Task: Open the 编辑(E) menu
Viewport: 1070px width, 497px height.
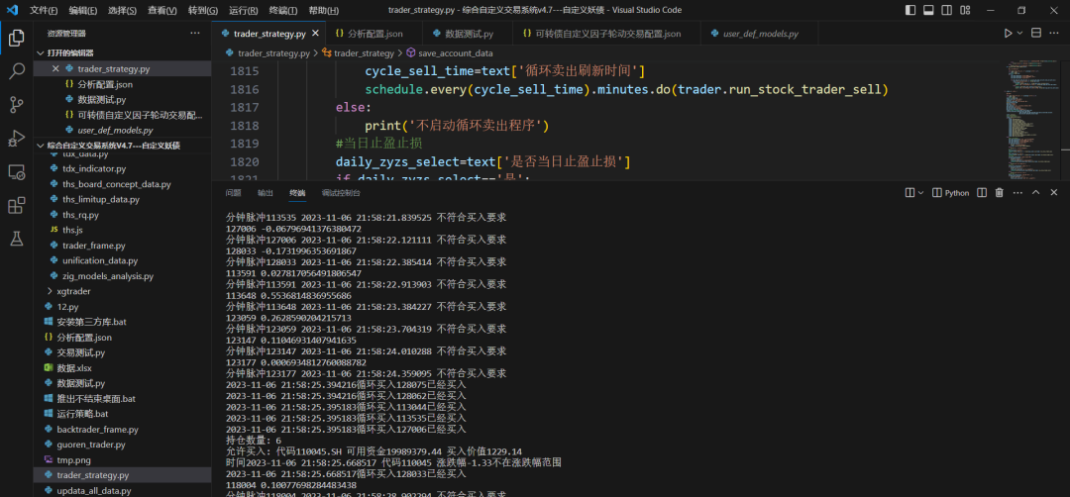Action: [82, 10]
